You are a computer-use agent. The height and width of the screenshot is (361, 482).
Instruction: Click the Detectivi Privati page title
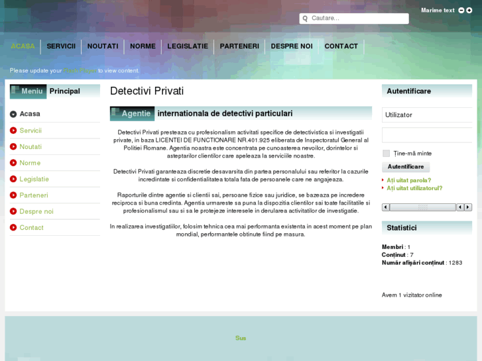click(x=147, y=91)
